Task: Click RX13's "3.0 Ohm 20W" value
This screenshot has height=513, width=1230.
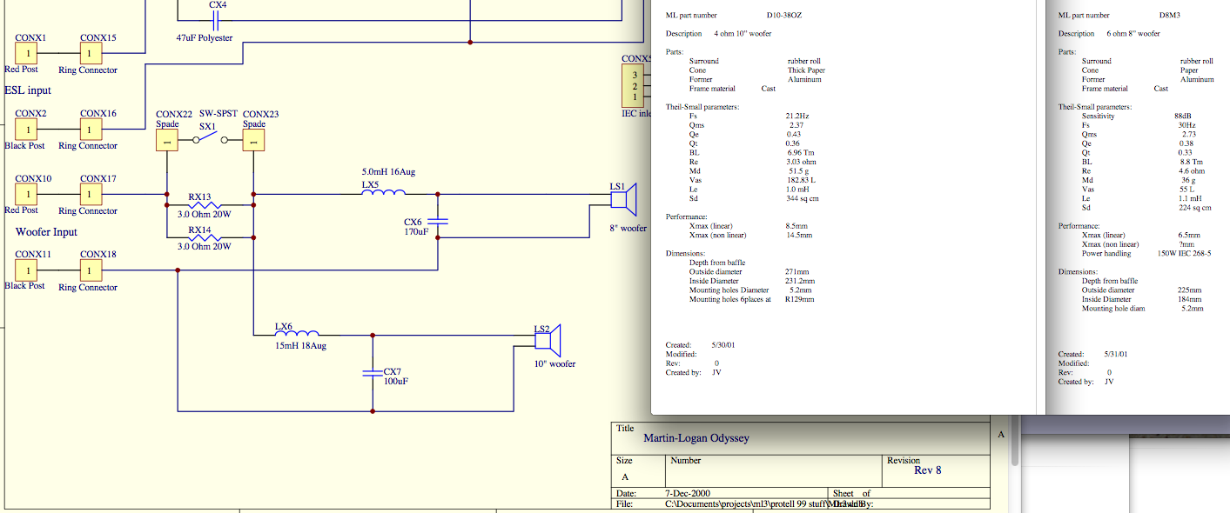Action: point(205,215)
